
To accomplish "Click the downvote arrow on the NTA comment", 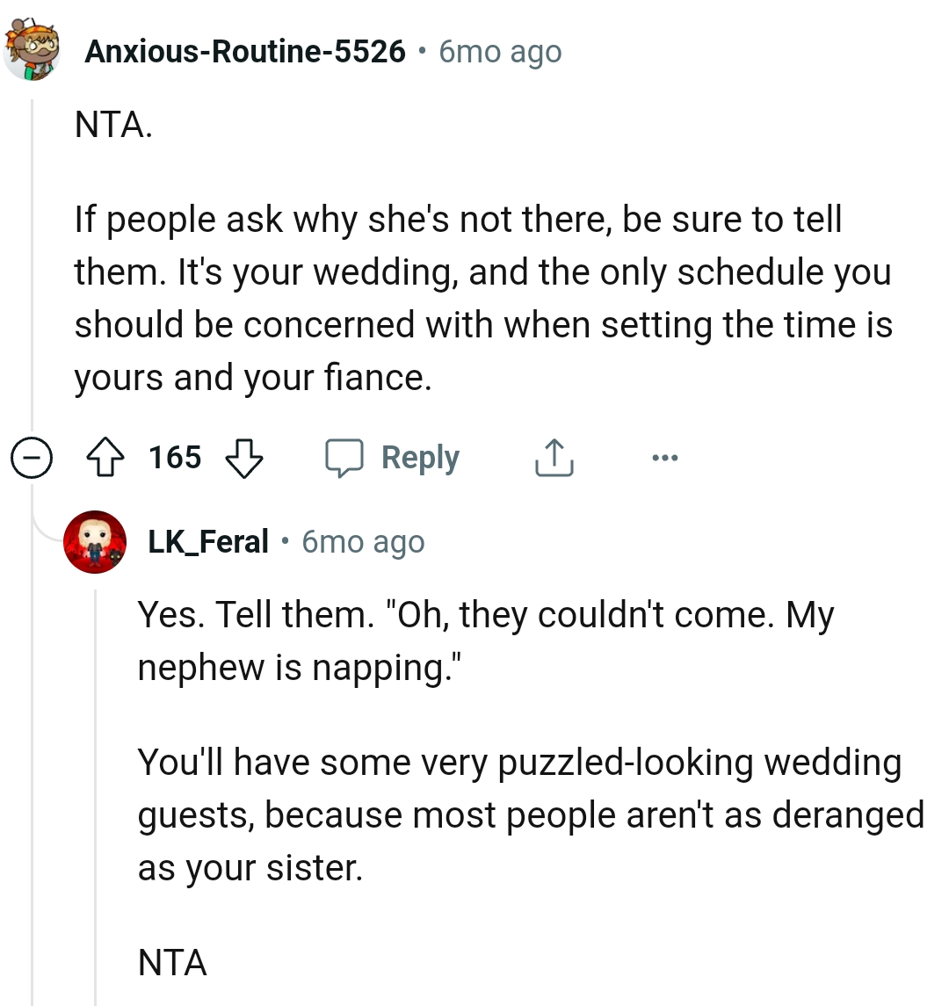I will [x=244, y=457].
